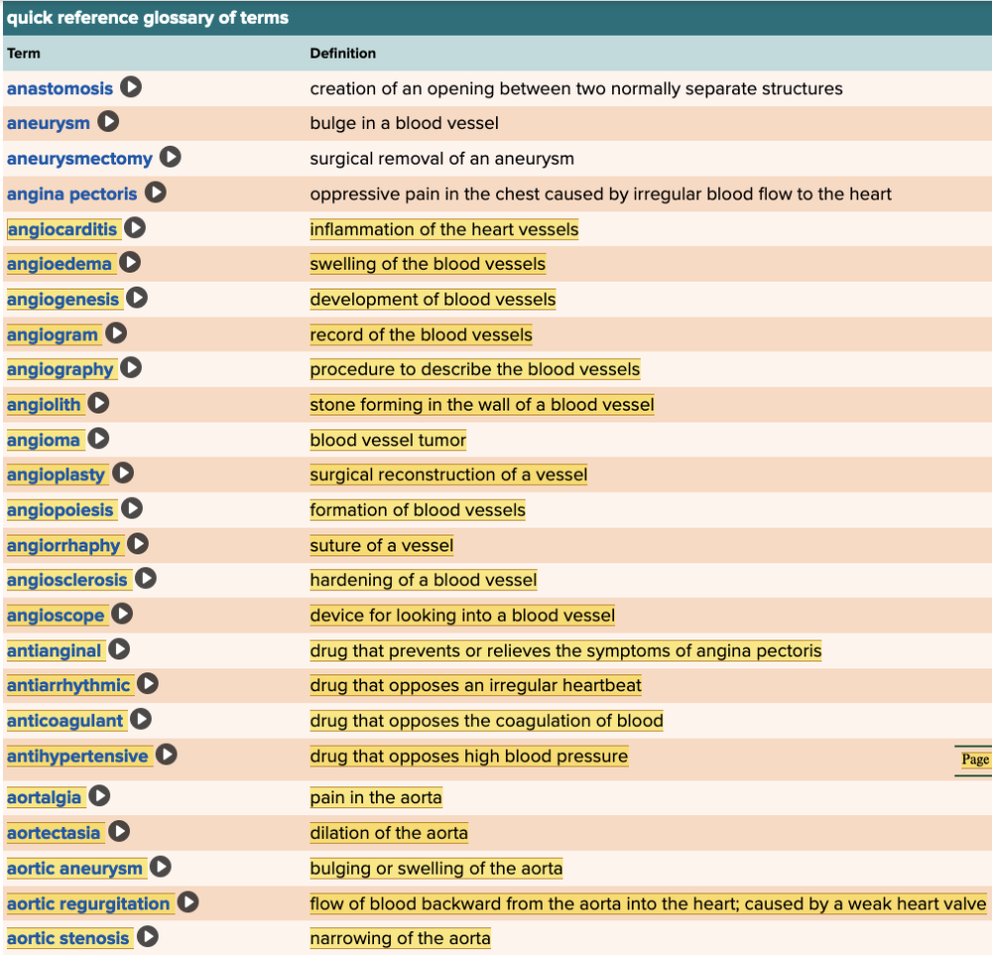Play pronunciation of angina pectoris
The width and height of the screenshot is (992, 955).
[x=155, y=193]
